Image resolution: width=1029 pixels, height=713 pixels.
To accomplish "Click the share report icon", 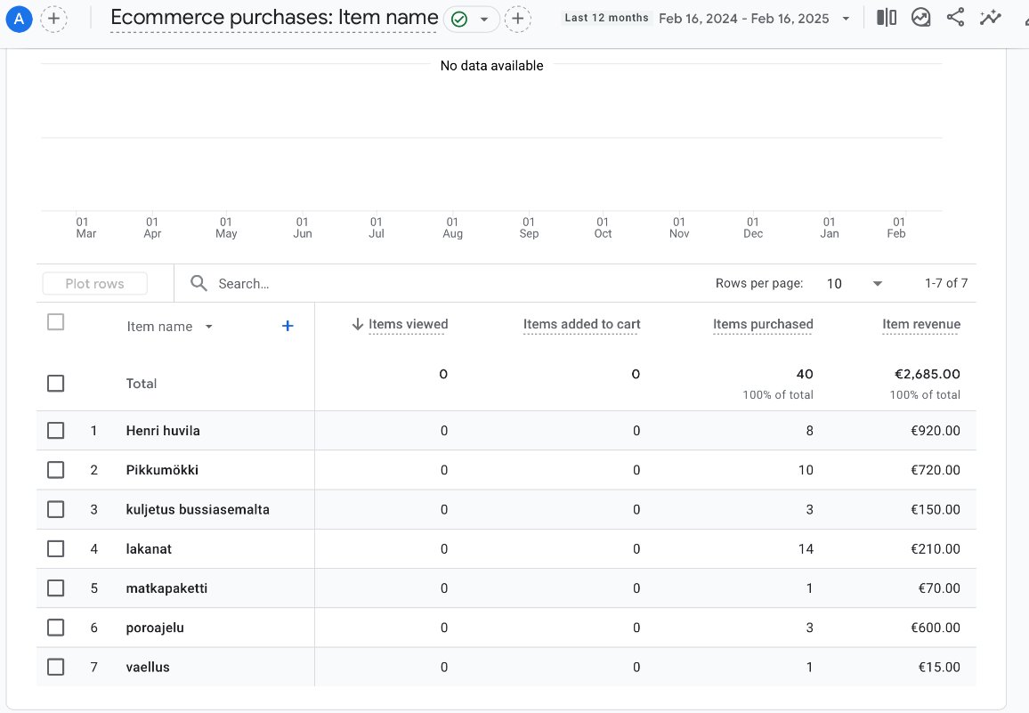I will pos(955,18).
